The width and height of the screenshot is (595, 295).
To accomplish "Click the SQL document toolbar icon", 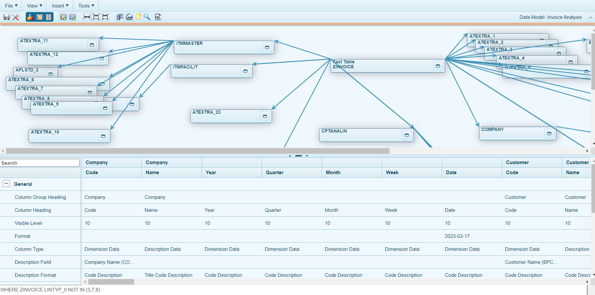I will (158, 17).
